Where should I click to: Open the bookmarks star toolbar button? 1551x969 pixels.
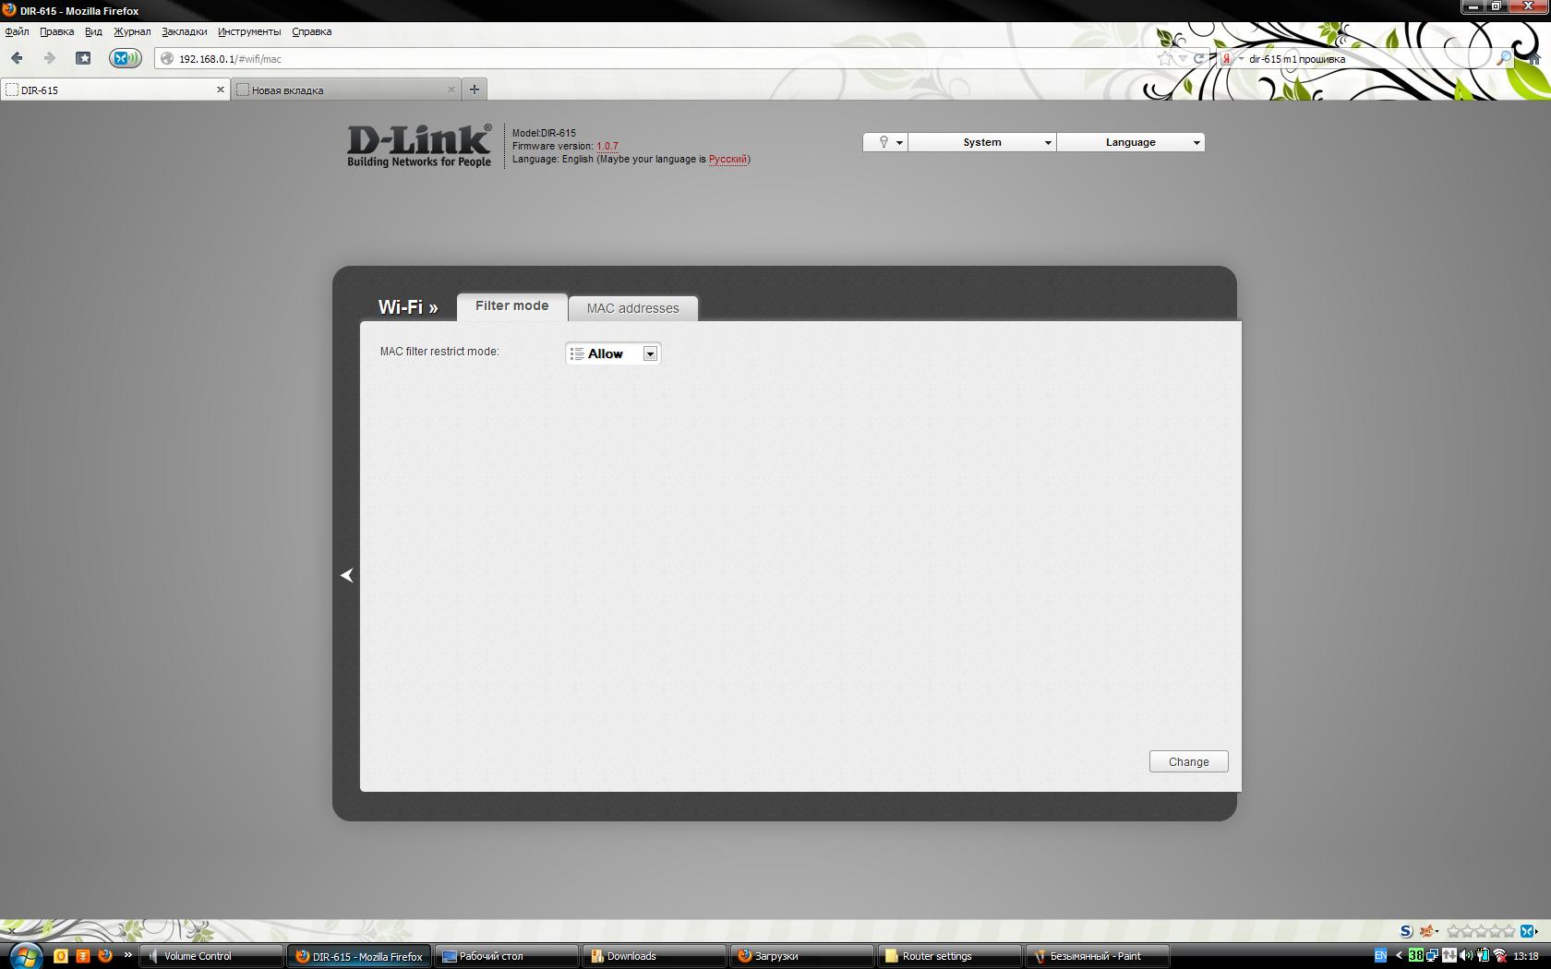(83, 58)
